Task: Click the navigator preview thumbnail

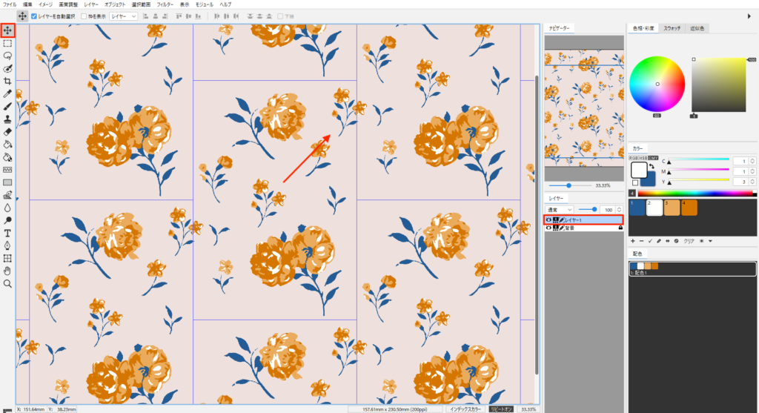Action: click(x=584, y=108)
